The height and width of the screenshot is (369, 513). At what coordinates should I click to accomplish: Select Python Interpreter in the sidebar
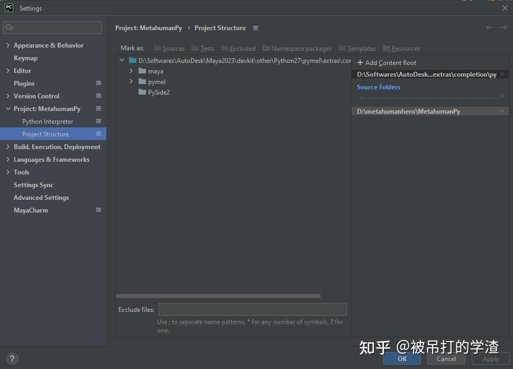click(x=47, y=121)
